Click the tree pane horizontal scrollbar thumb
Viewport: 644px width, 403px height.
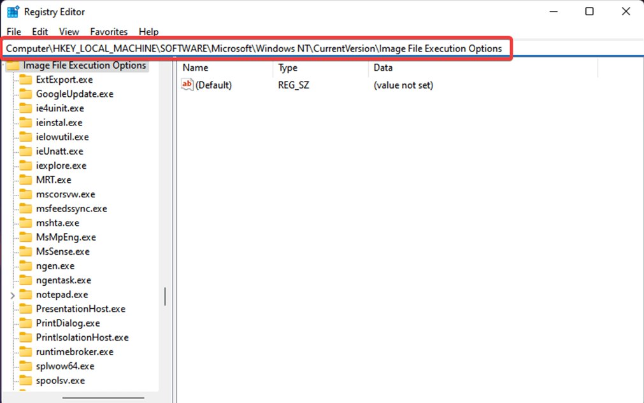coord(103,398)
